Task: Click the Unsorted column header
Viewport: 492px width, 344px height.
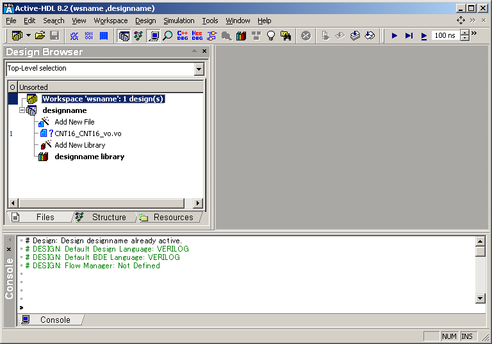Action: tap(110, 87)
